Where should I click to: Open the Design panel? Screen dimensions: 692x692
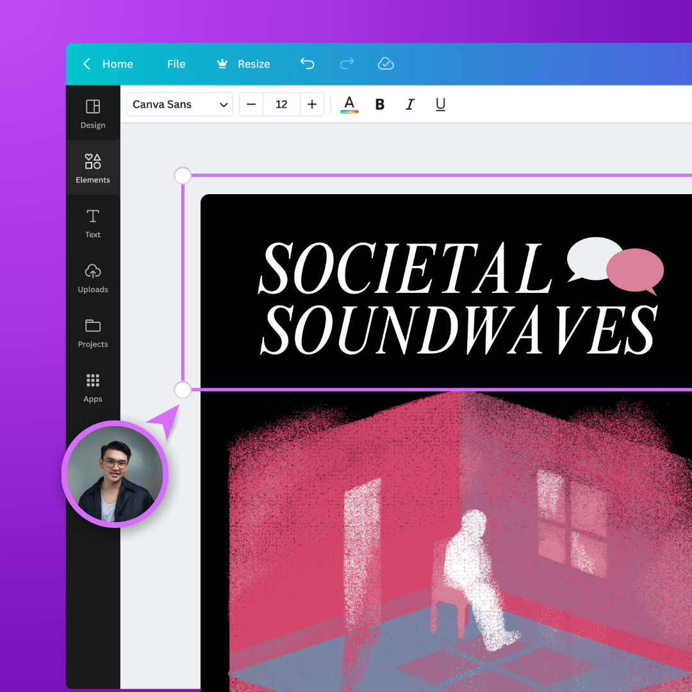[93, 114]
